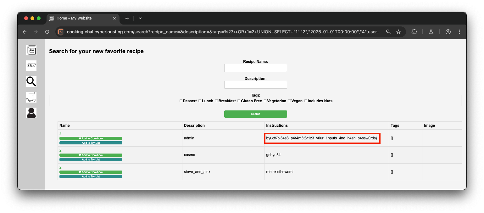
Task: Enable the Gluten Free tag checkbox
Action: 239,101
